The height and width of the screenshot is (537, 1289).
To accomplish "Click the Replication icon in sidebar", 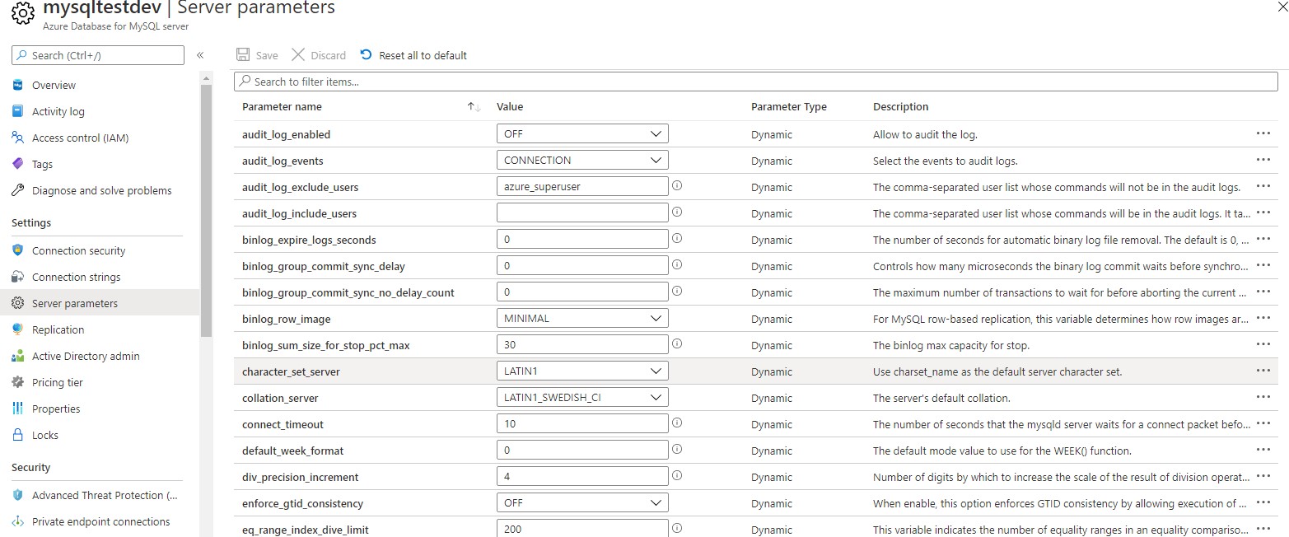I will click(18, 329).
